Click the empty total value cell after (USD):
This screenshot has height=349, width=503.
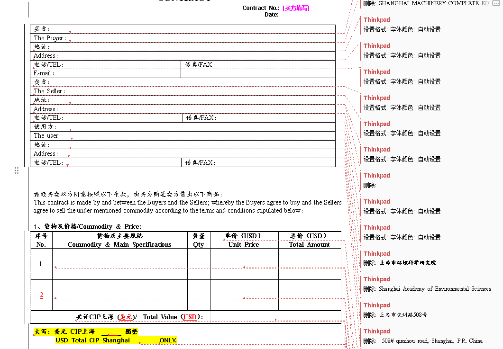tap(275, 317)
